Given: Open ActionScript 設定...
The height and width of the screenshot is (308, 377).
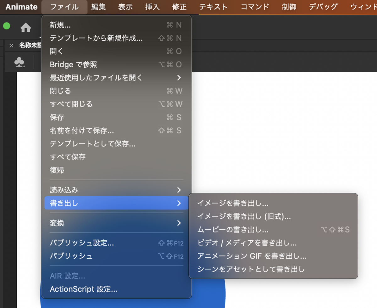Looking at the screenshot, I should coord(117,289).
